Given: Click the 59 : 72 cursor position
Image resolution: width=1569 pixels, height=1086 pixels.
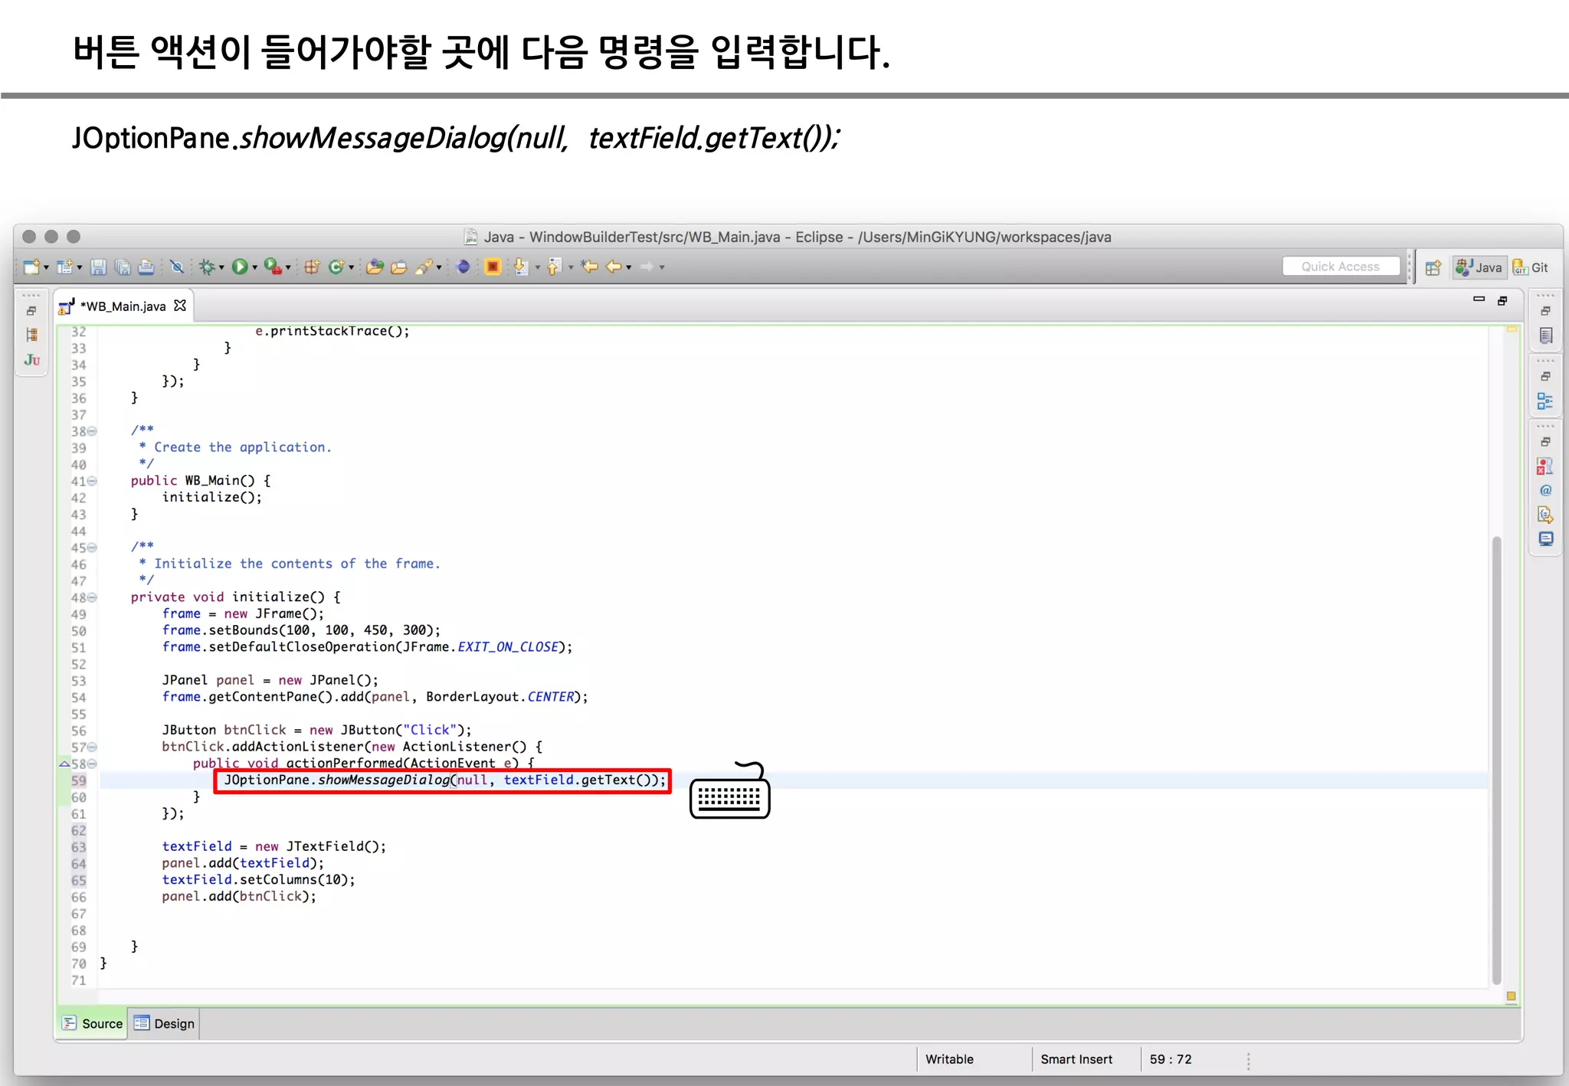Looking at the screenshot, I should pyautogui.click(x=1170, y=1059).
